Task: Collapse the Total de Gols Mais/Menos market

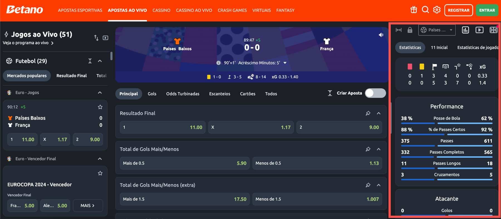Action: pos(379,149)
